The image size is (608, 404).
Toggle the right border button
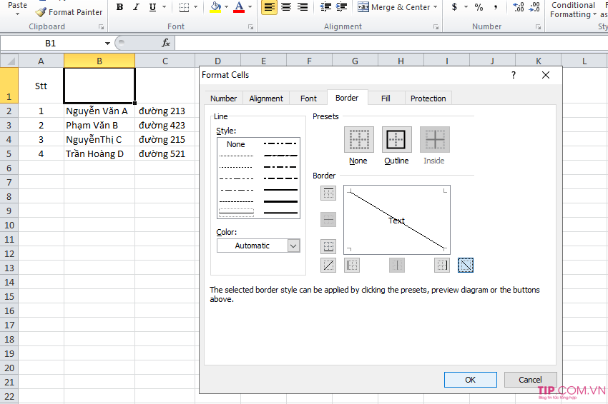tap(442, 265)
